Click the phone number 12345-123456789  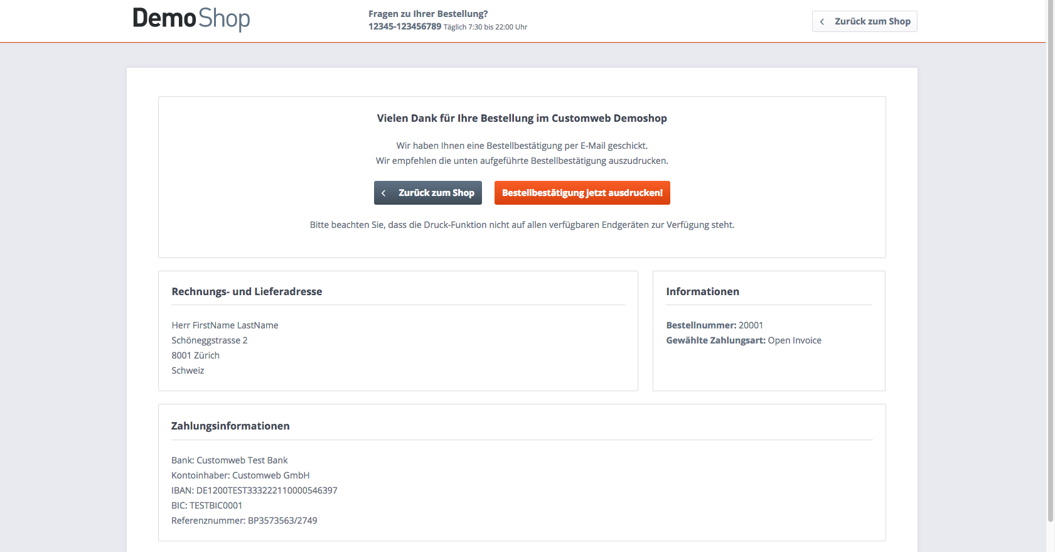pos(404,26)
